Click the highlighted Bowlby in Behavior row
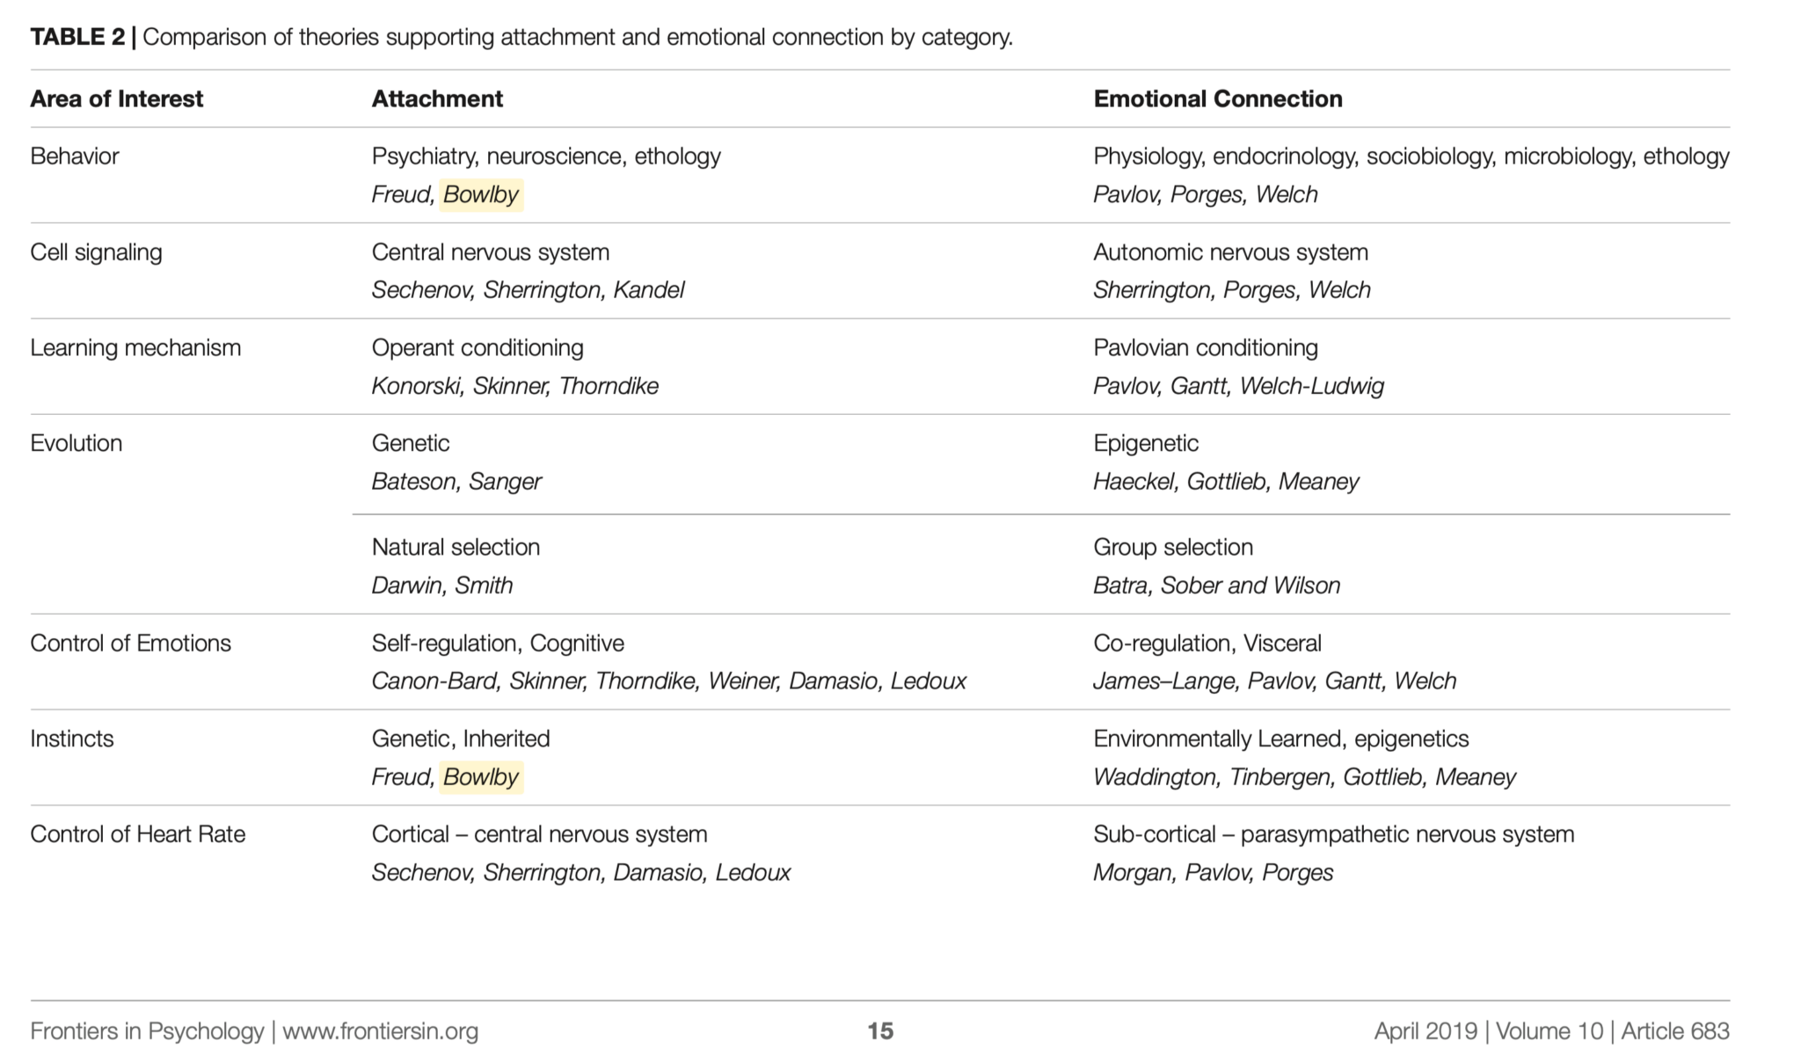The width and height of the screenshot is (1801, 1063). [x=481, y=194]
